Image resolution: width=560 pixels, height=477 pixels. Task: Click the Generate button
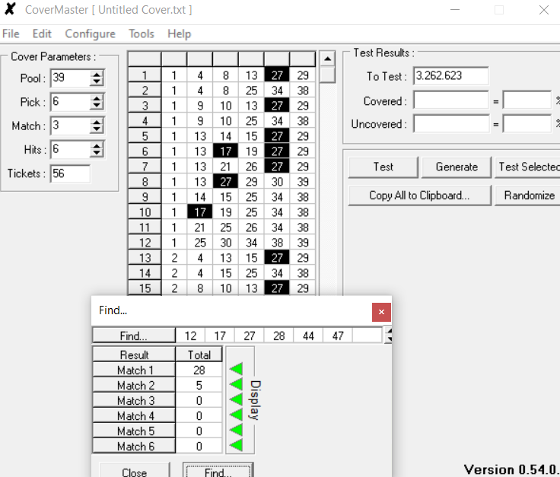click(x=457, y=167)
